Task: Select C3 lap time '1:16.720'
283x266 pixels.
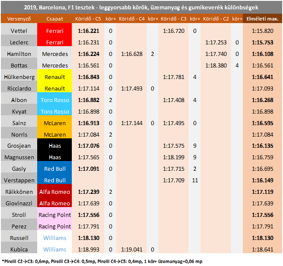Action: 174,31
